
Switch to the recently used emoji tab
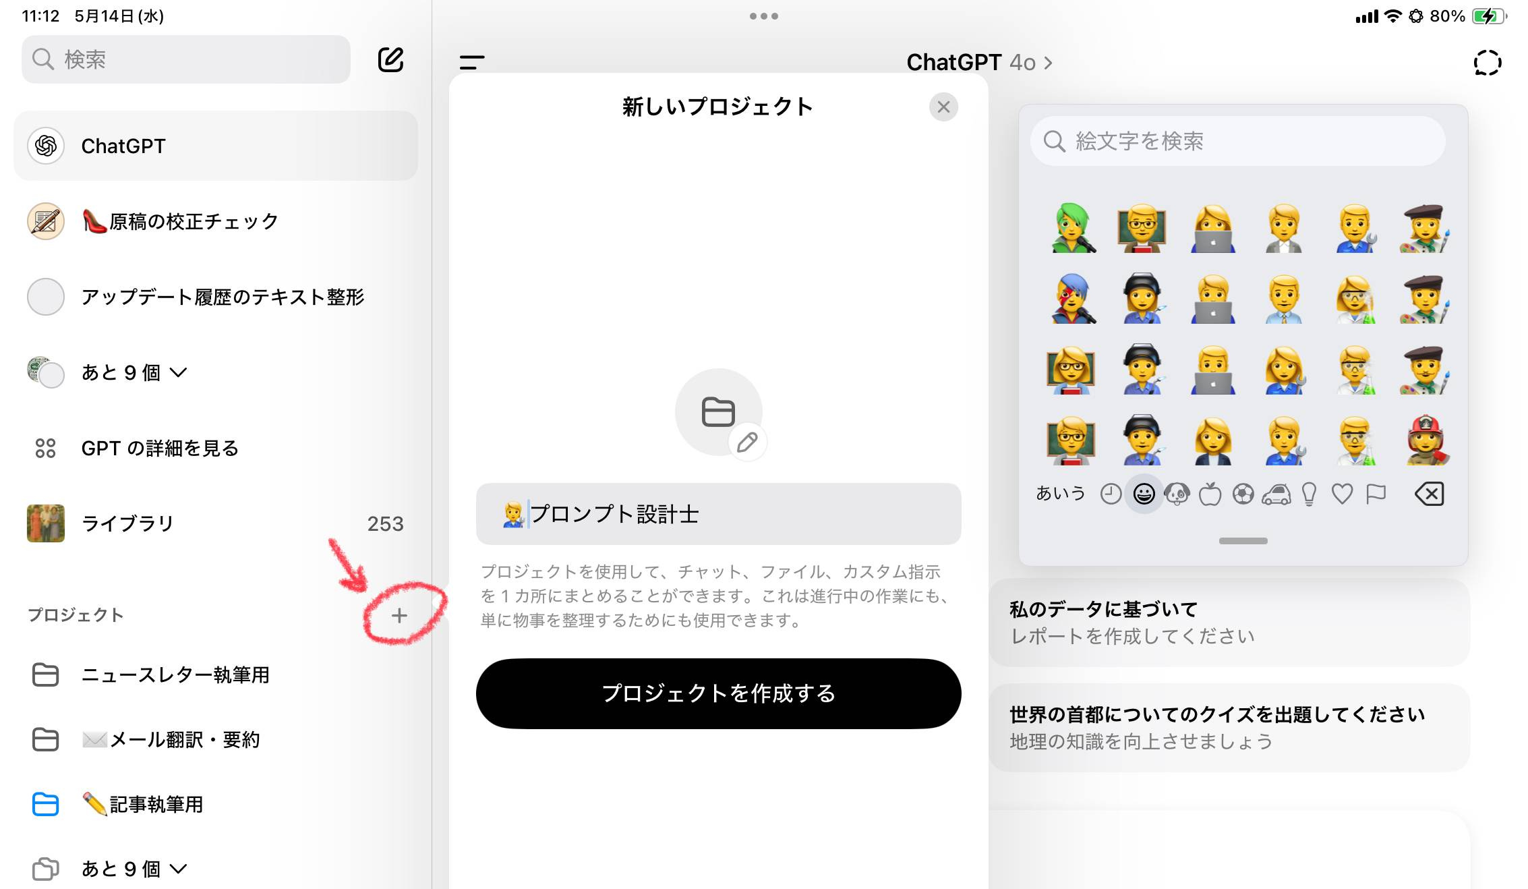(x=1111, y=494)
